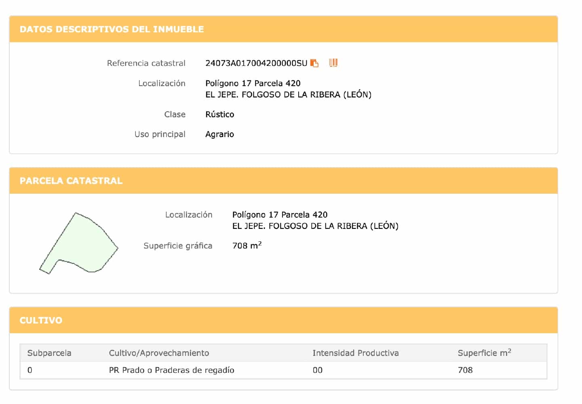
Task: Open the green parcel shape thumbnail
Action: 78,243
